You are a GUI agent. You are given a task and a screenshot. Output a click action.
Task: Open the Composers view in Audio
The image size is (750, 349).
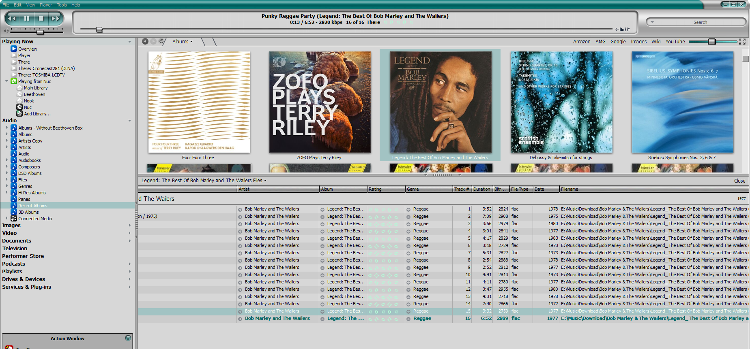[x=29, y=167]
